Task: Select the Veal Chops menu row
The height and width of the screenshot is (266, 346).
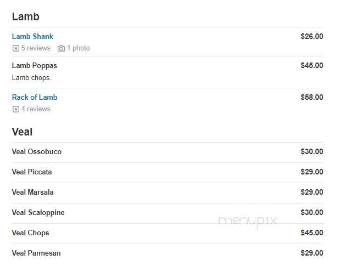Action: click(x=168, y=233)
